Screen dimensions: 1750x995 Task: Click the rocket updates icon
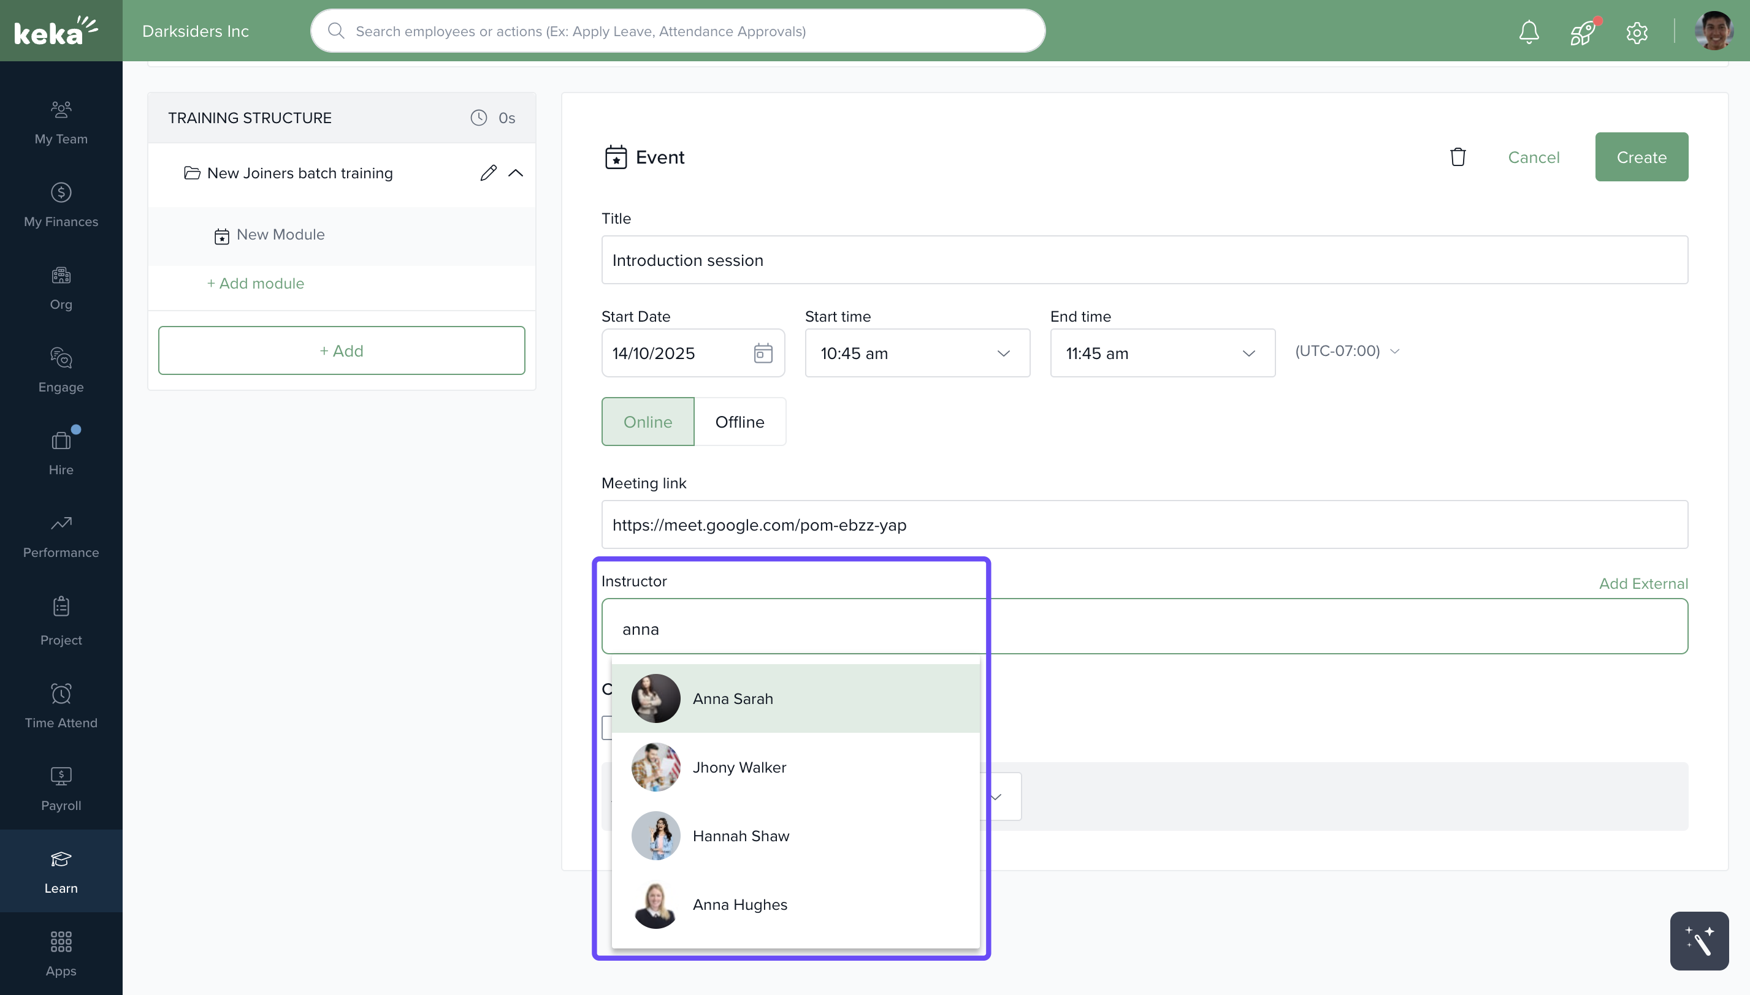[x=1582, y=32]
